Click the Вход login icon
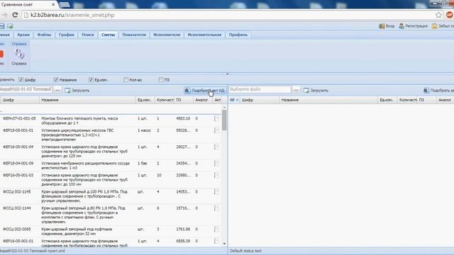The width and height of the screenshot is (454, 255). point(382,26)
